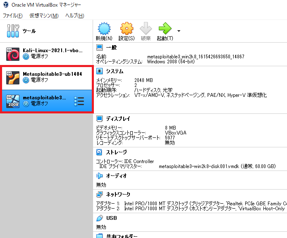Click the metasploitable3 Windows 2008 VM icon
This screenshot has height=238, width=287.
tap(13, 101)
